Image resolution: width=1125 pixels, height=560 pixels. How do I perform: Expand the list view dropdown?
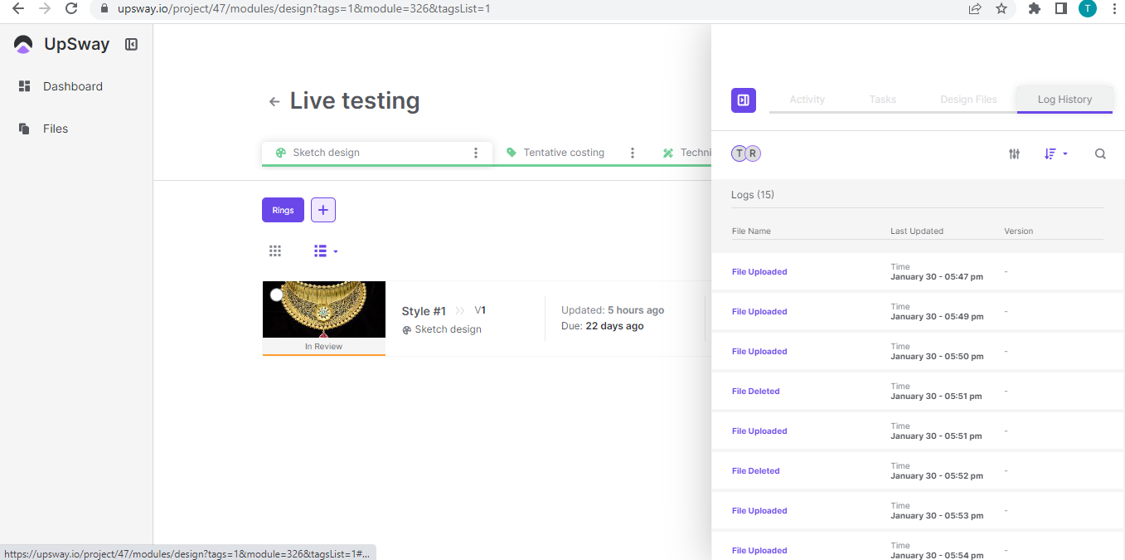click(x=326, y=251)
